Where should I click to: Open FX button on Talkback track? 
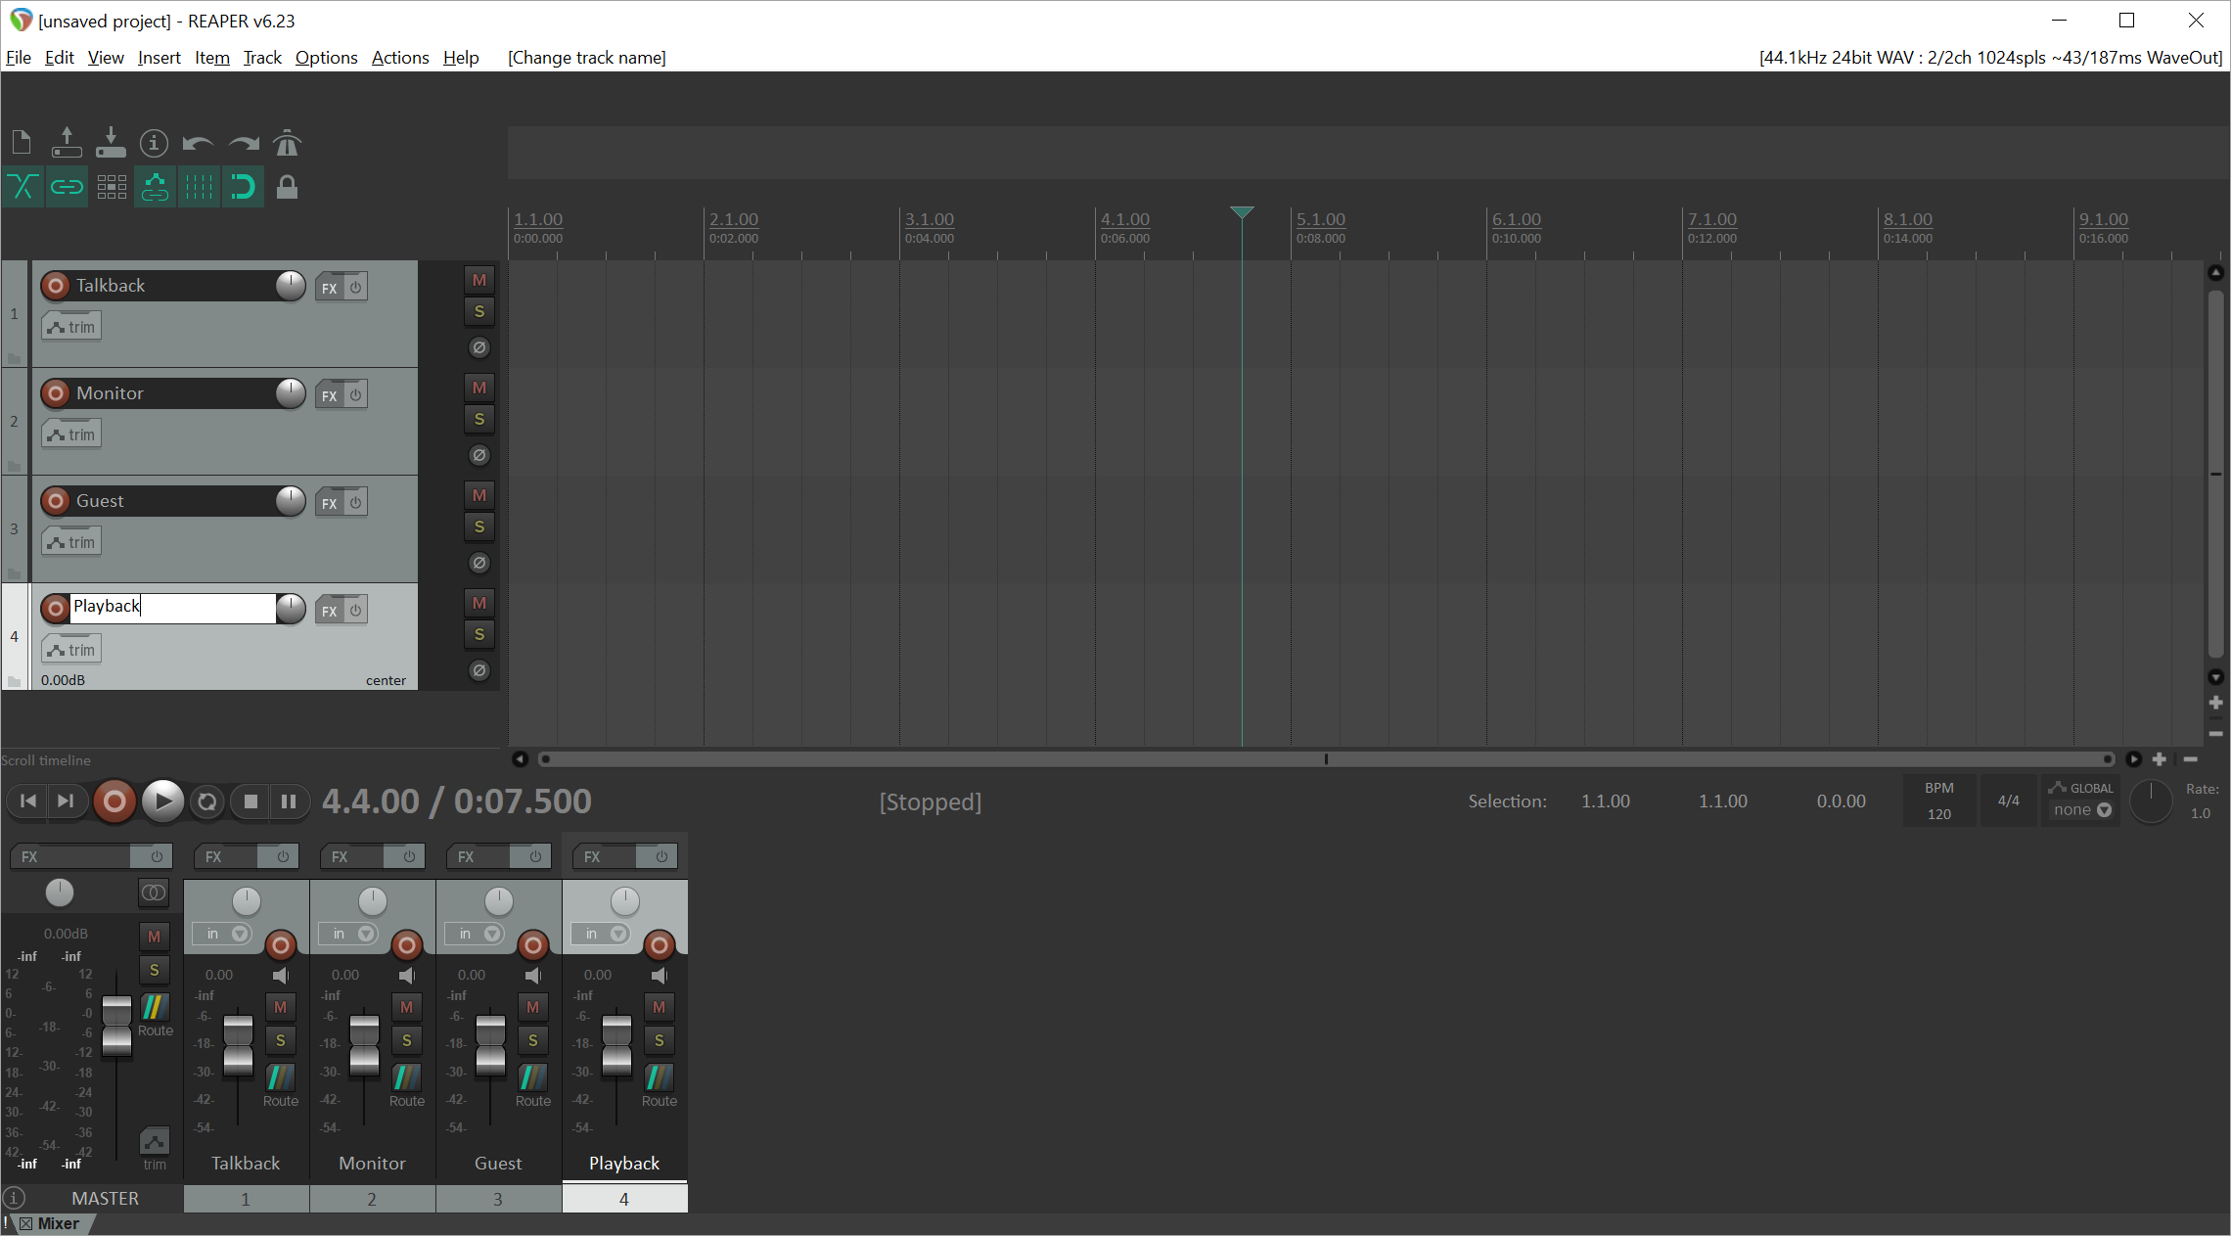(330, 288)
